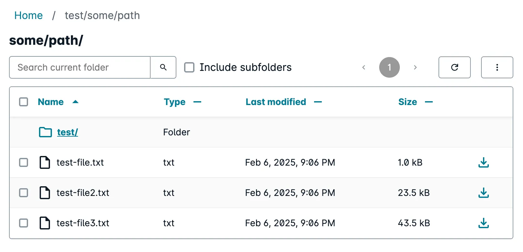Select checkbox for test-file3.txt

24,223
